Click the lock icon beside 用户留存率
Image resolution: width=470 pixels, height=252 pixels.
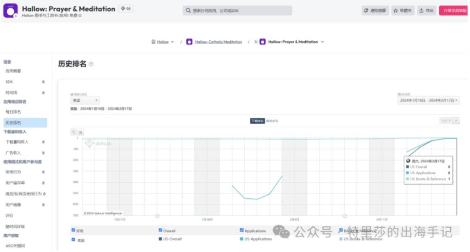(44, 183)
